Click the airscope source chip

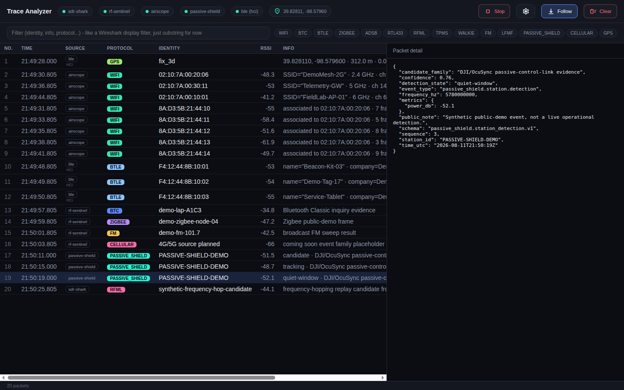(157, 11)
